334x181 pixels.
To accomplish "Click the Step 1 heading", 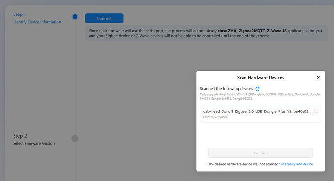I will tap(20, 14).
